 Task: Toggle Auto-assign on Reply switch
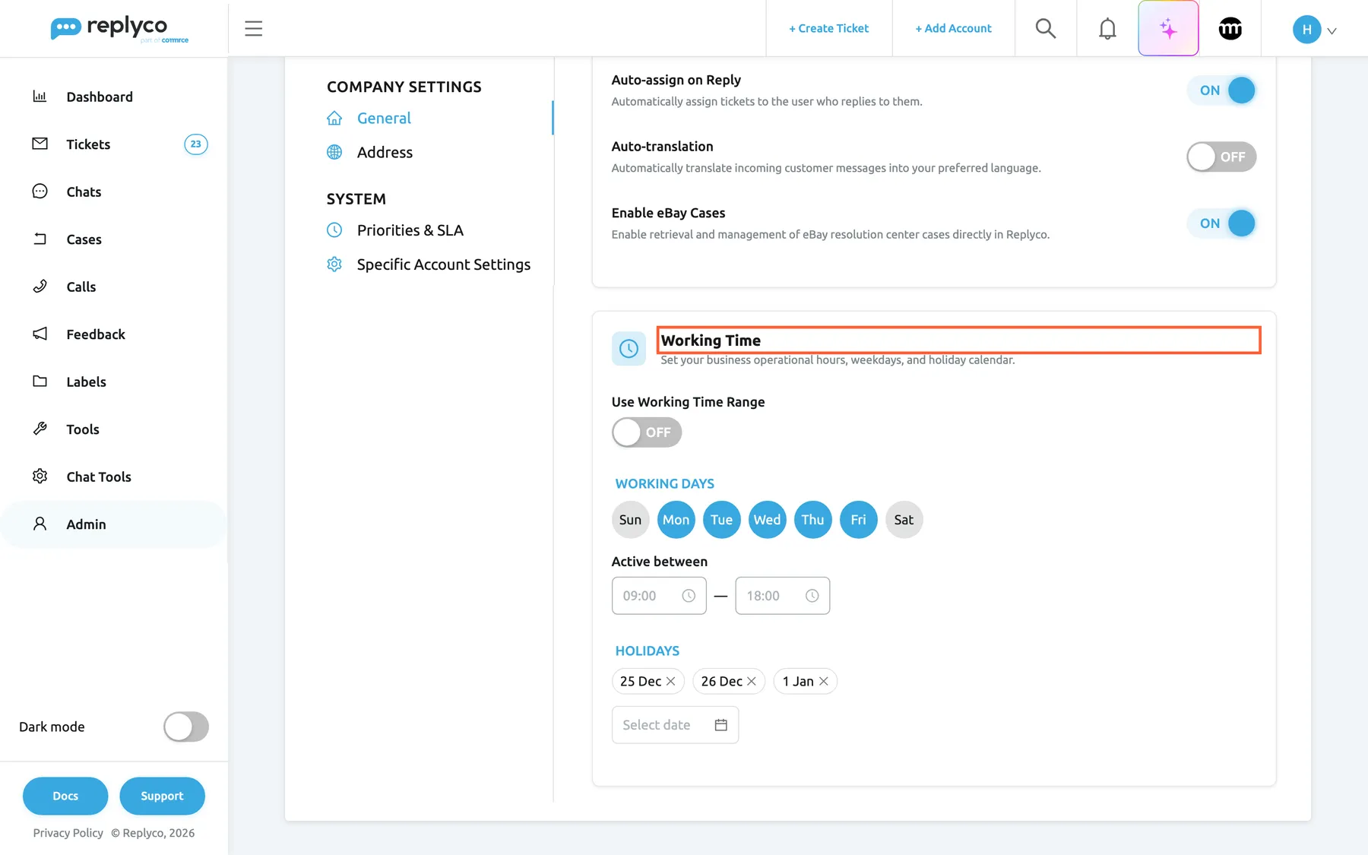[x=1221, y=90]
